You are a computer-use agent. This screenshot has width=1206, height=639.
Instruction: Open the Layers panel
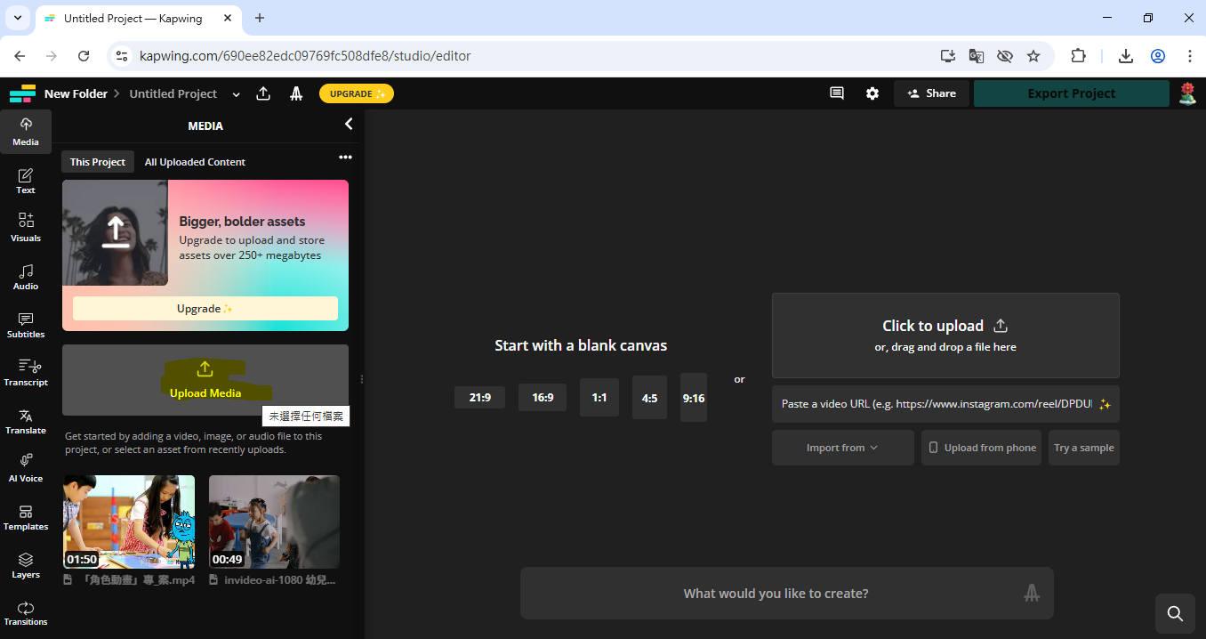[x=26, y=565]
